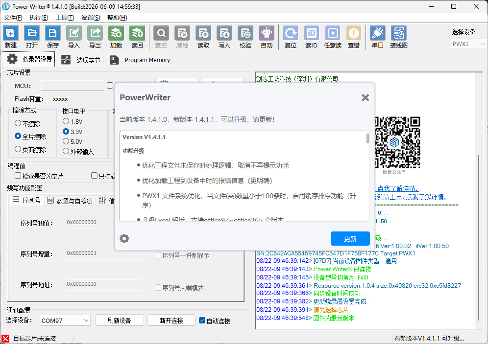Open the 设置(S) menu
This screenshot has width=488, height=344.
[91, 18]
